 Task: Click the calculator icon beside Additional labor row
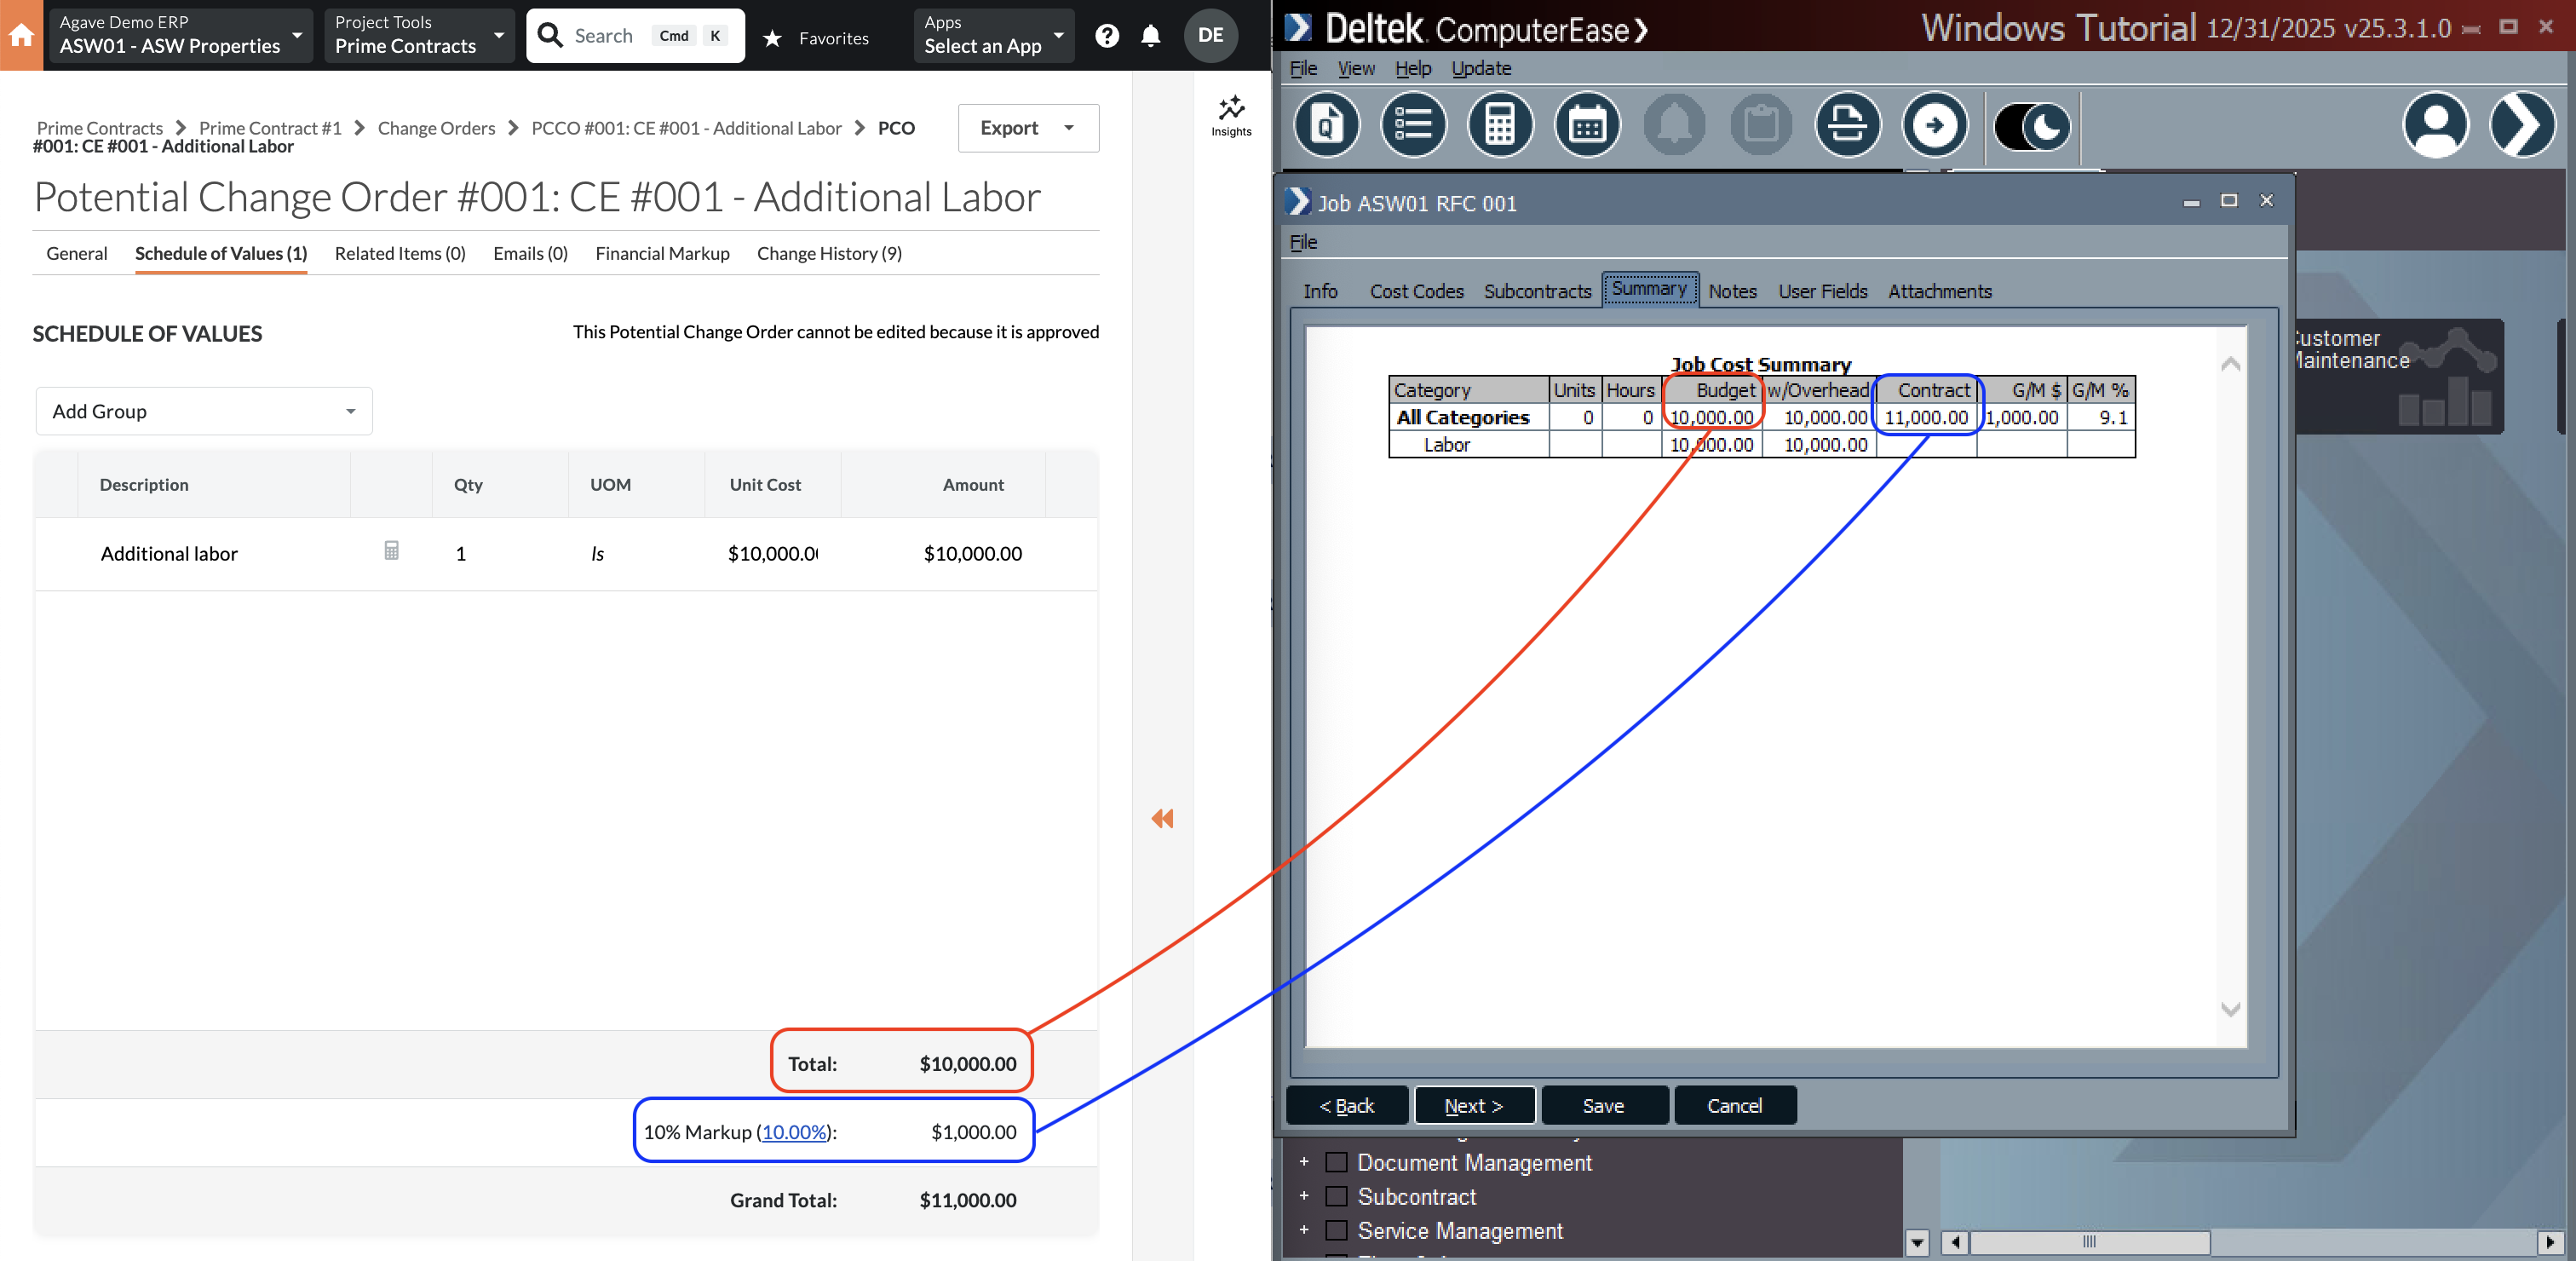[x=391, y=551]
